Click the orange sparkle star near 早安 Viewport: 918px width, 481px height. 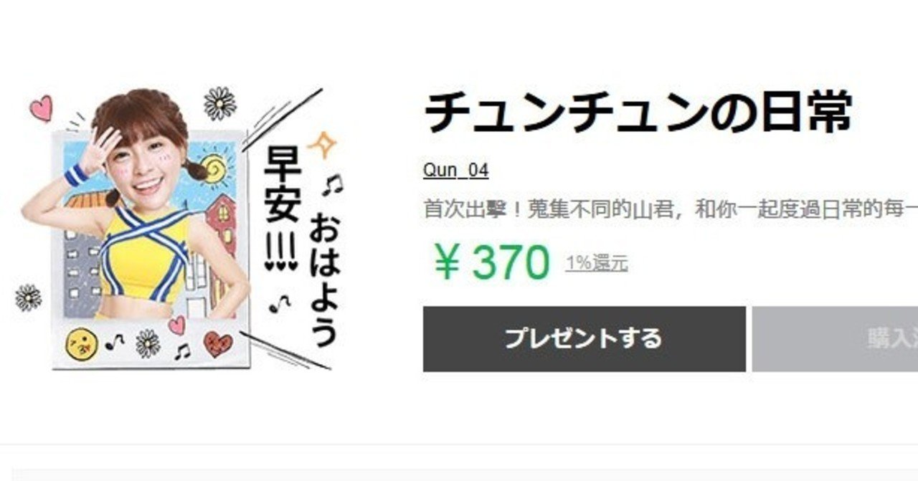(322, 146)
